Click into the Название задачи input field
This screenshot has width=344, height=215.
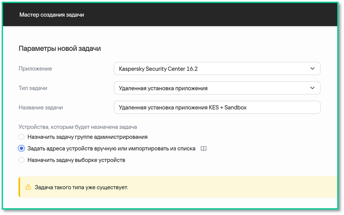point(217,107)
